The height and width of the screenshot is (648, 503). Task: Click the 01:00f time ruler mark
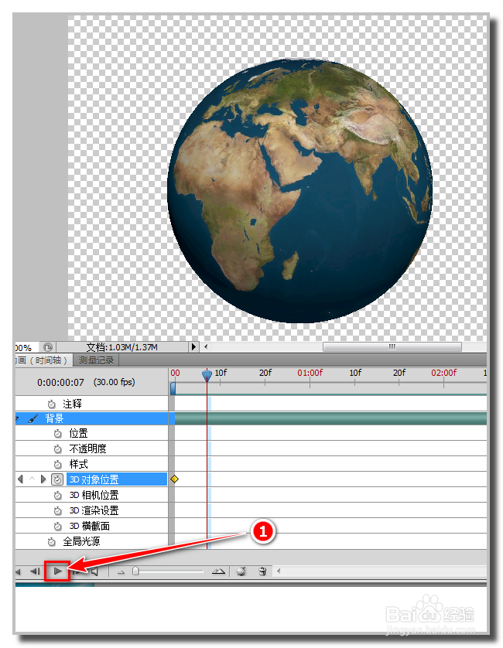[310, 373]
